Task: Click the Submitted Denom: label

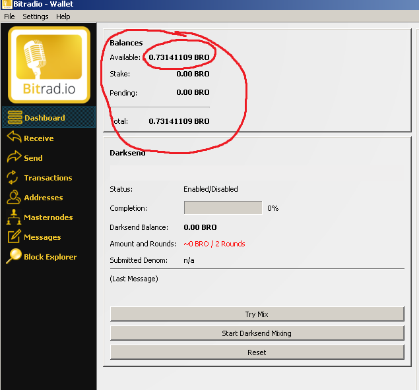Action: [139, 260]
